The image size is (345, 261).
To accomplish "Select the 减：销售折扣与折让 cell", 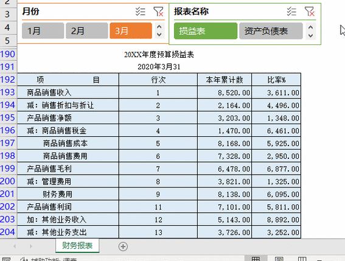I will click(x=68, y=105).
